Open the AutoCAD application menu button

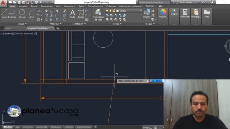click(x=3, y=3)
